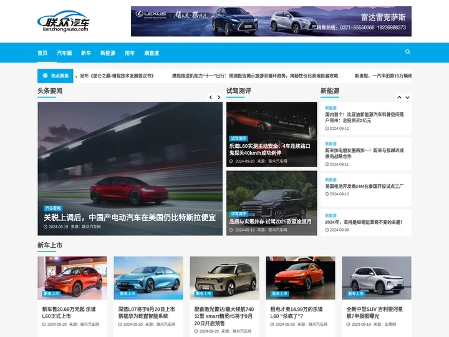Open the 满意度 navigation tab

(152, 53)
